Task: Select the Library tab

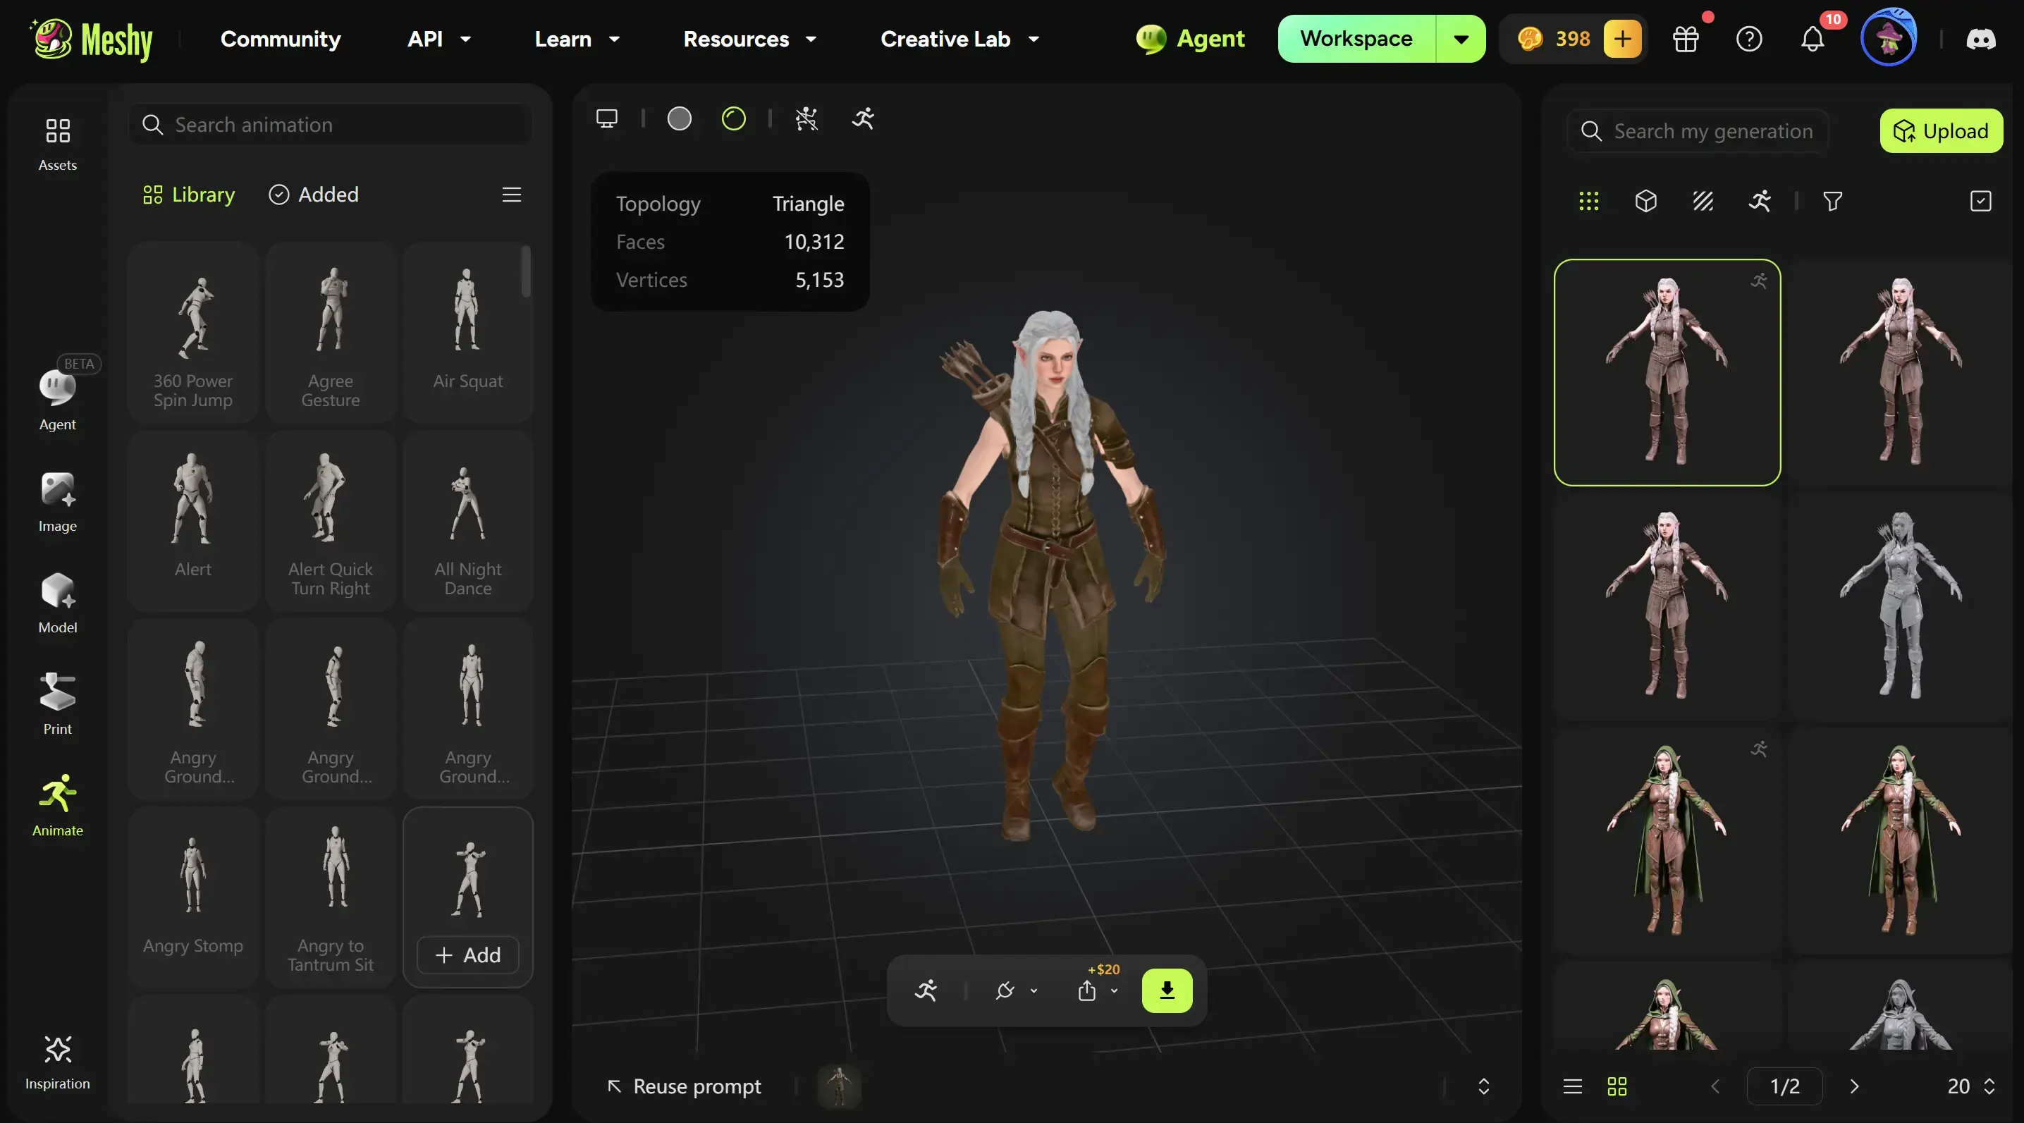Action: (x=188, y=195)
